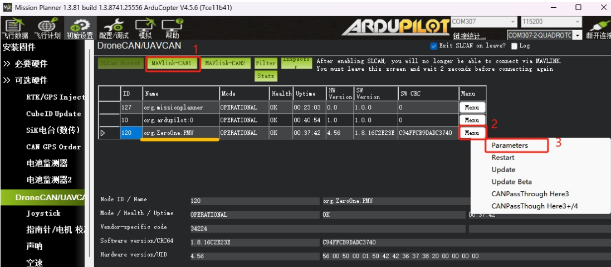Click the Name column header
This screenshot has width=611, height=267.
point(181,94)
